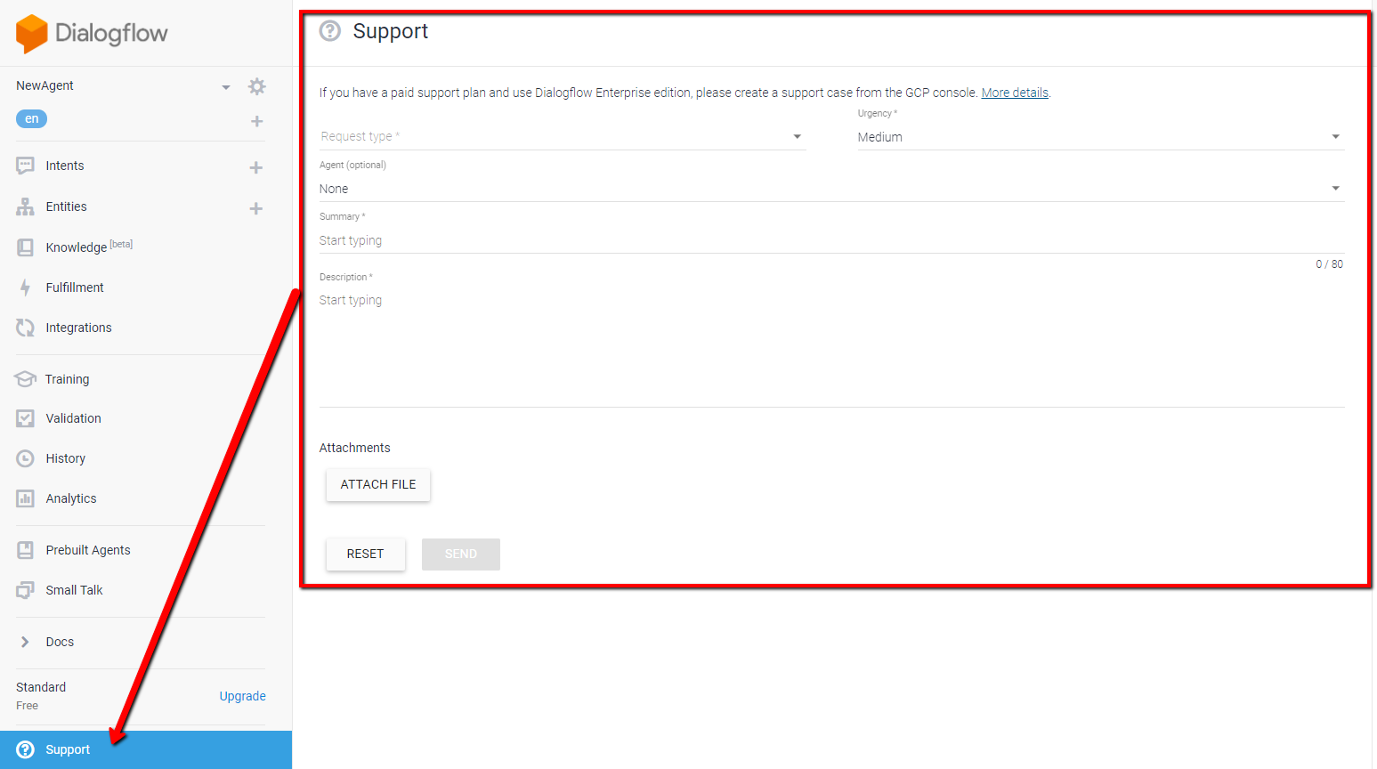
Task: Add a language with the plus icon
Action: (x=256, y=121)
